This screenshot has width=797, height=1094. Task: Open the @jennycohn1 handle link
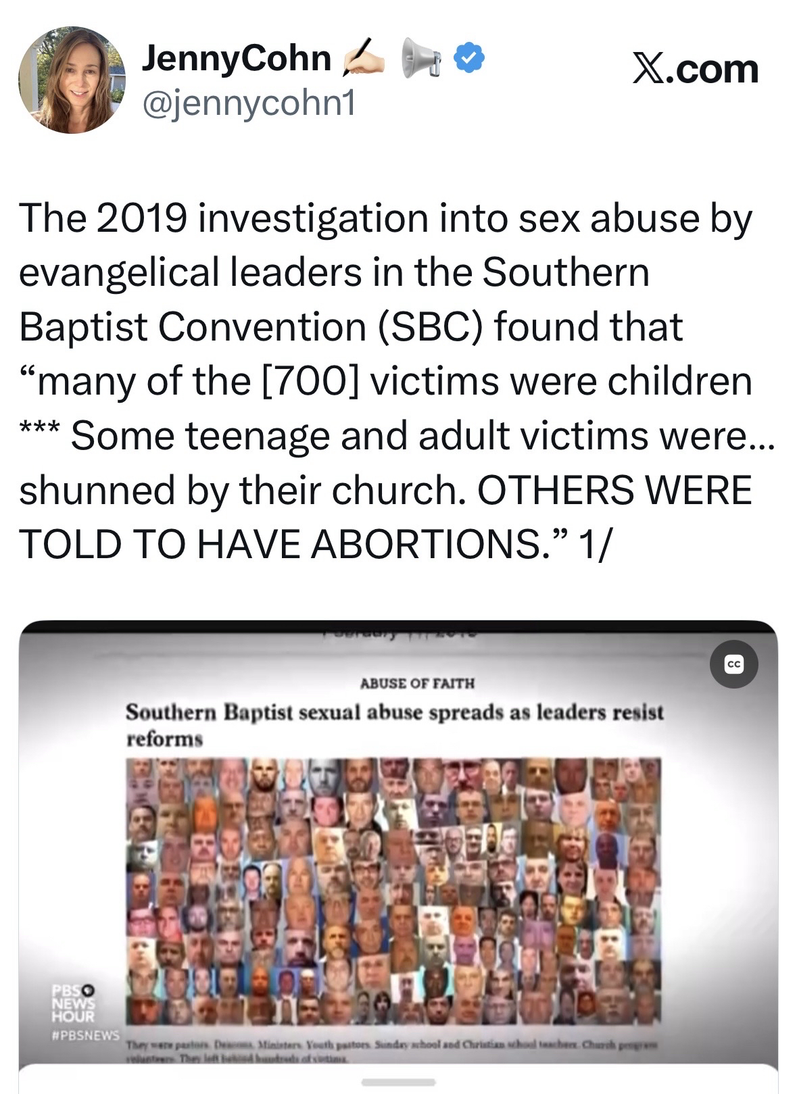tap(247, 102)
